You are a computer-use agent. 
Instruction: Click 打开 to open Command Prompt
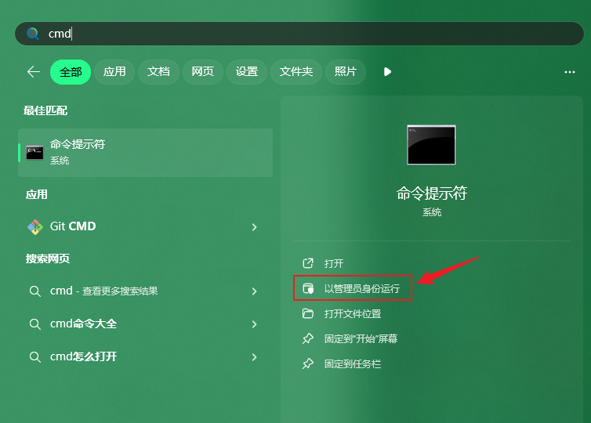click(334, 263)
